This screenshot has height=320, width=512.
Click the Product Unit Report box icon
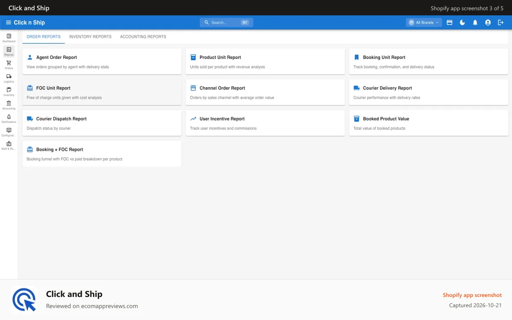(193, 57)
